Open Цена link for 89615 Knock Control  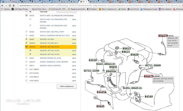(74, 66)
